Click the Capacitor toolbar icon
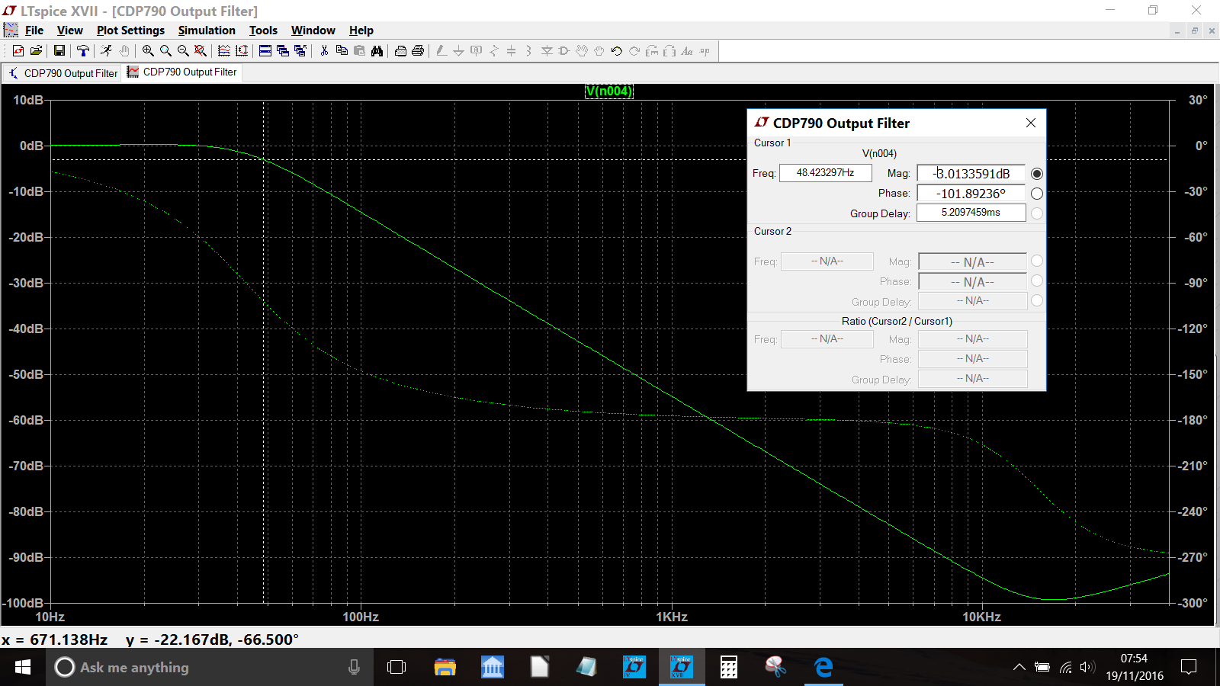 511,51
